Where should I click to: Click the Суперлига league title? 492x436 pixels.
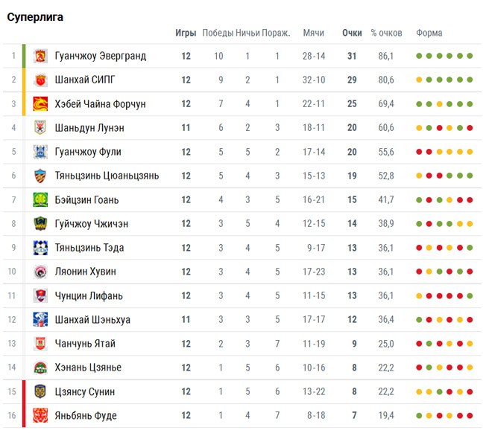click(35, 17)
